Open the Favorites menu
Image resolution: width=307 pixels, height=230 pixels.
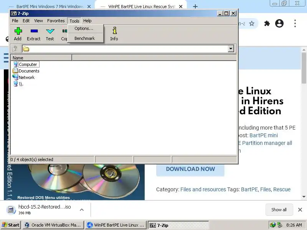tap(56, 21)
